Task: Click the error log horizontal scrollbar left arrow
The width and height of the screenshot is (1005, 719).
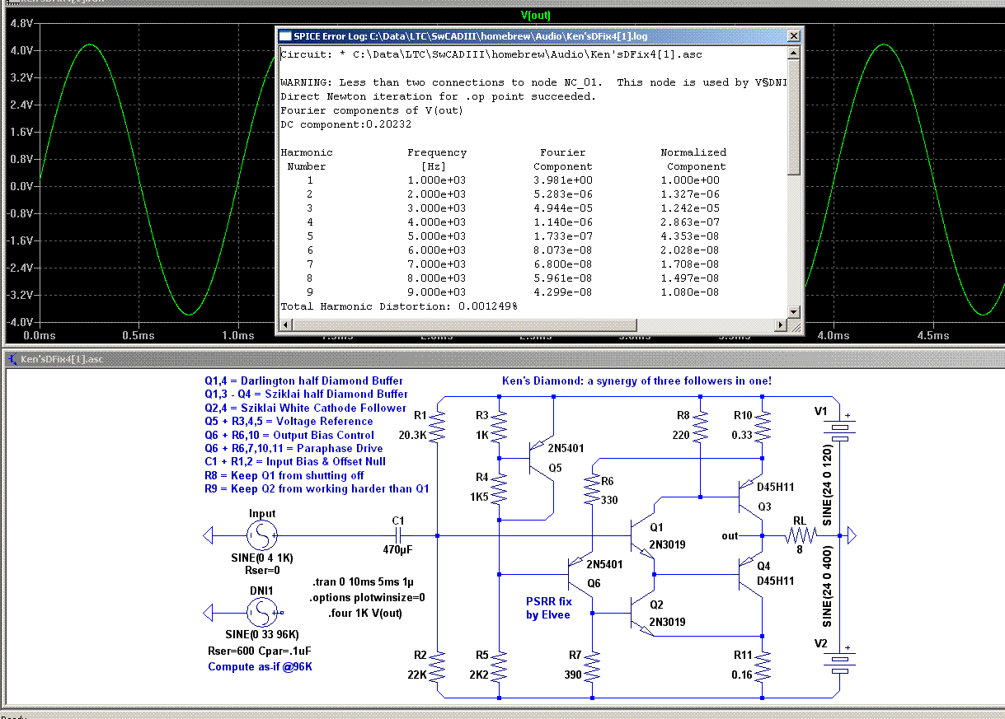Action: point(285,325)
